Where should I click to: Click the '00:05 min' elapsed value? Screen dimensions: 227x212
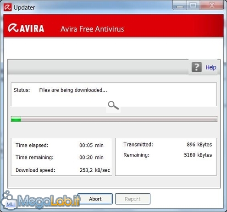point(91,145)
